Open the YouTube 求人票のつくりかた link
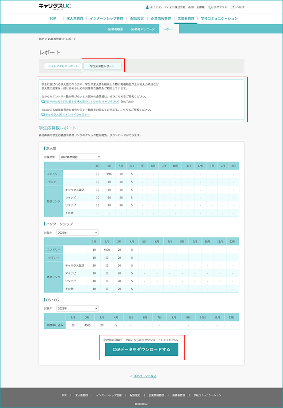 click(82, 102)
